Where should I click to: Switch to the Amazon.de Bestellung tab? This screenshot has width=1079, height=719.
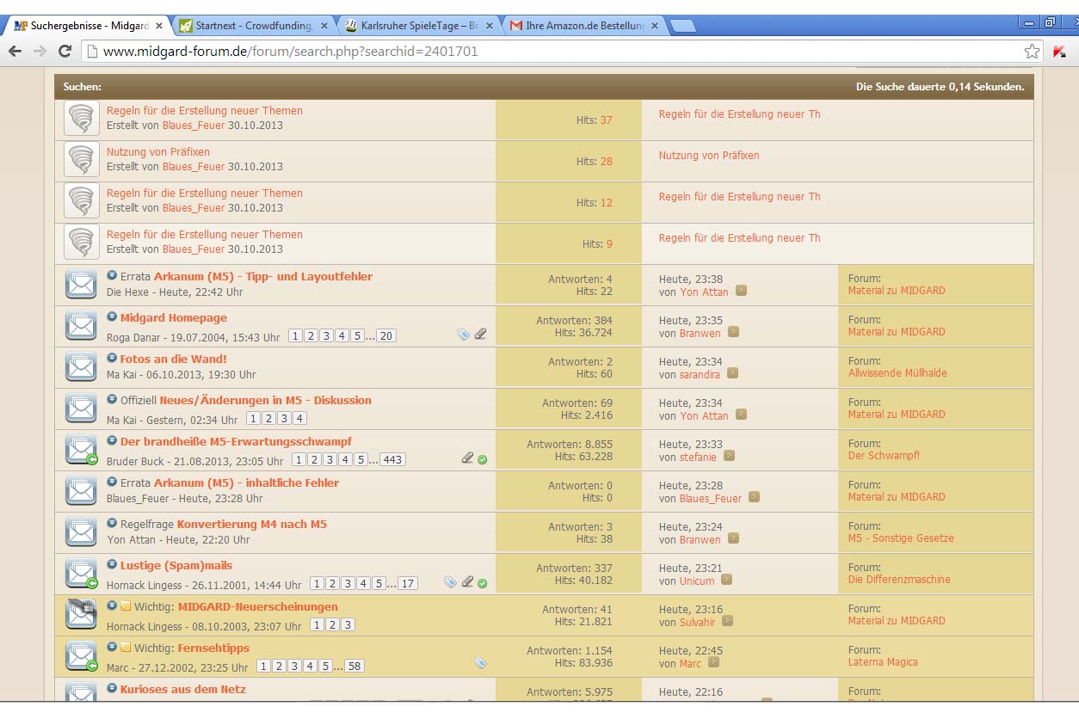(x=583, y=26)
